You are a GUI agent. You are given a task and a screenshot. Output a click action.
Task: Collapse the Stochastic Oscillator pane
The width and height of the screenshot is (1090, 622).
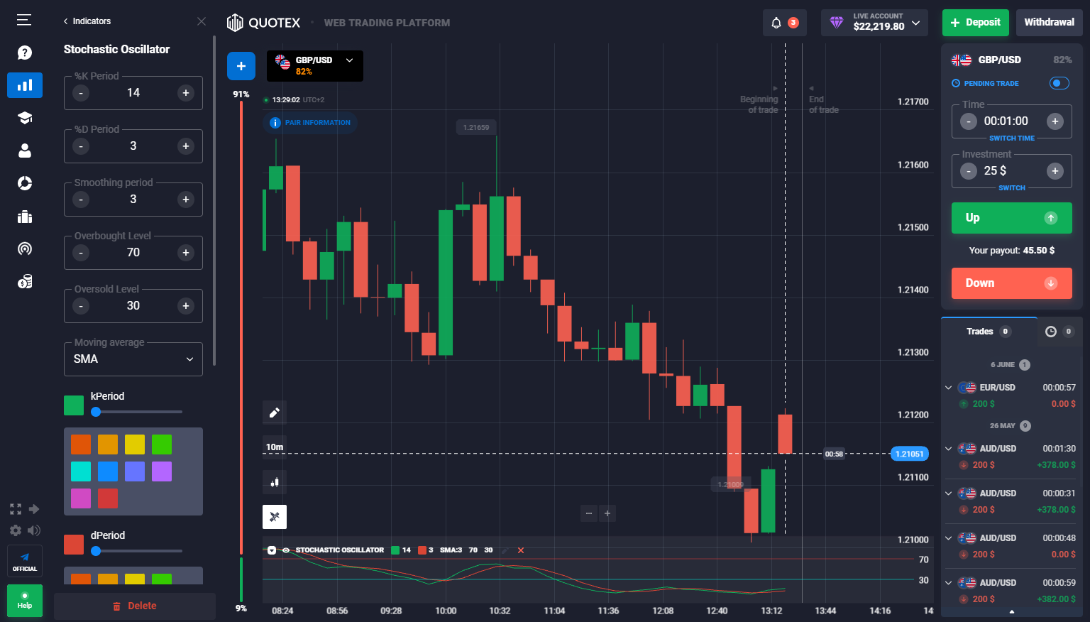[x=272, y=550]
